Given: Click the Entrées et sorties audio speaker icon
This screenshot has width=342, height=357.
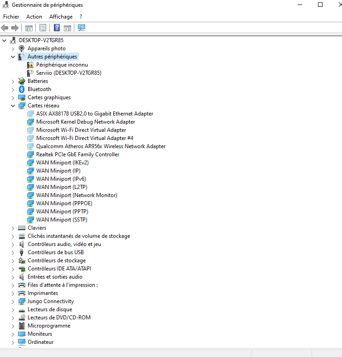Looking at the screenshot, I should point(22,277).
